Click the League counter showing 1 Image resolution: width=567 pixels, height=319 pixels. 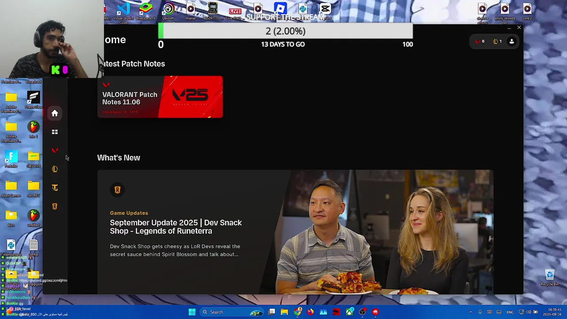(497, 41)
